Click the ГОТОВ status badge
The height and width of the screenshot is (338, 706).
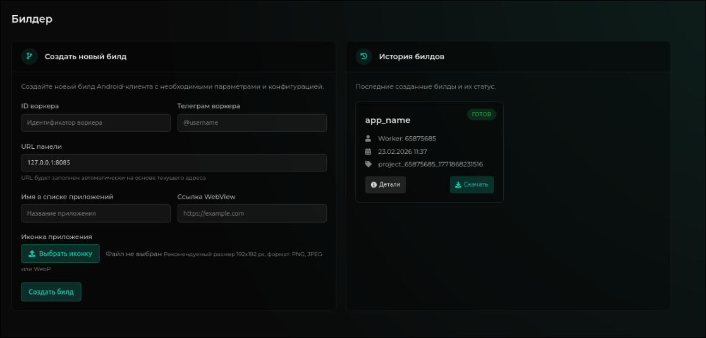click(482, 115)
